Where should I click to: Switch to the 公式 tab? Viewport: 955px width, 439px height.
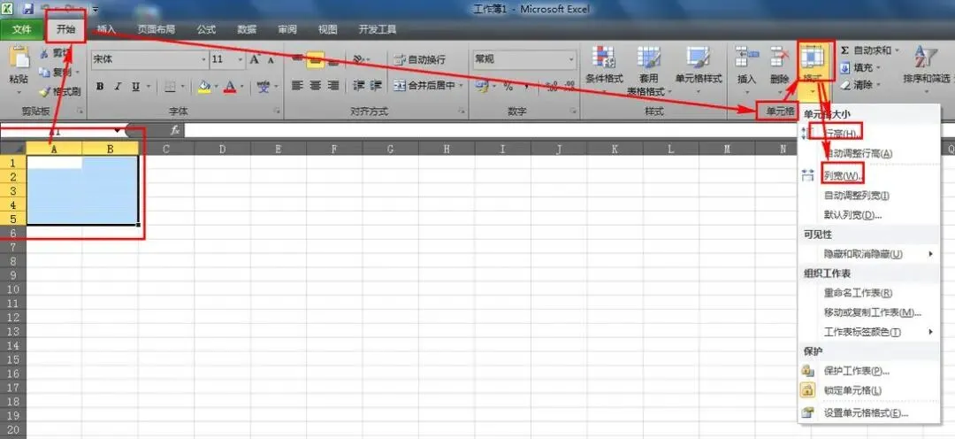pos(206,29)
